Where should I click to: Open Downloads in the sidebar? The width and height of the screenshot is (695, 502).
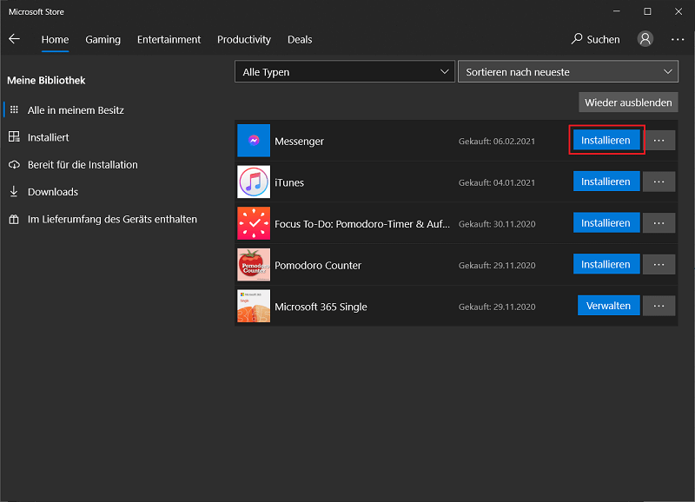(53, 192)
